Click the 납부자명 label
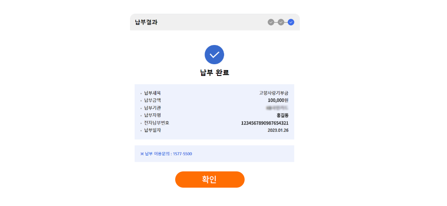Viewport: 447px width, 206px height. 153,116
